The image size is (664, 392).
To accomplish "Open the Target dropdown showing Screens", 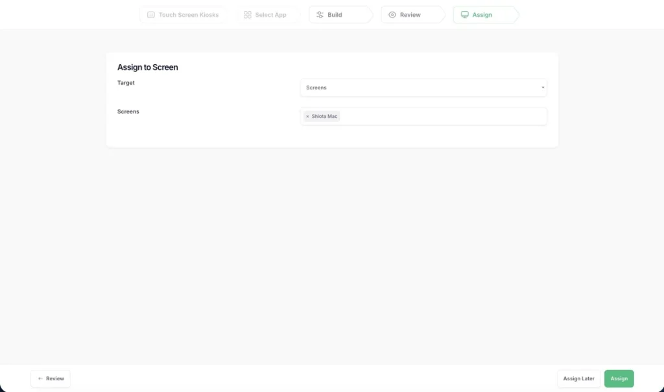I will [x=423, y=87].
